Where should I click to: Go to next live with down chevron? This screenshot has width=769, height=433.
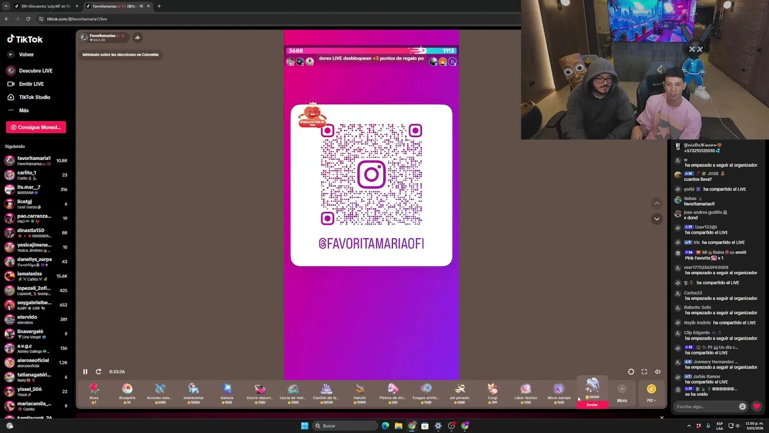click(x=657, y=218)
